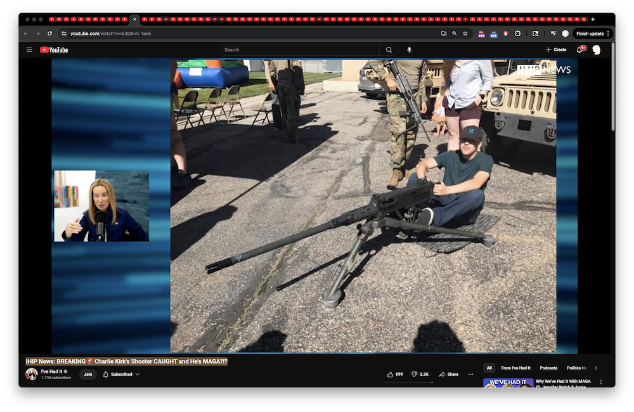Open the more actions menu beside Share
Image resolution: width=634 pixels, height=412 pixels.
470,374
